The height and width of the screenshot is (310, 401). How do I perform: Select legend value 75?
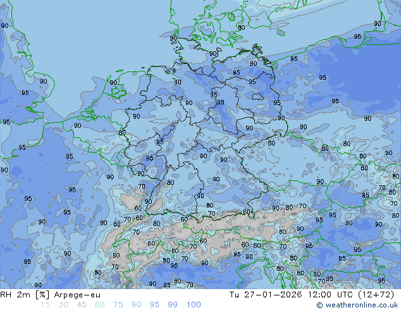pos(118,305)
